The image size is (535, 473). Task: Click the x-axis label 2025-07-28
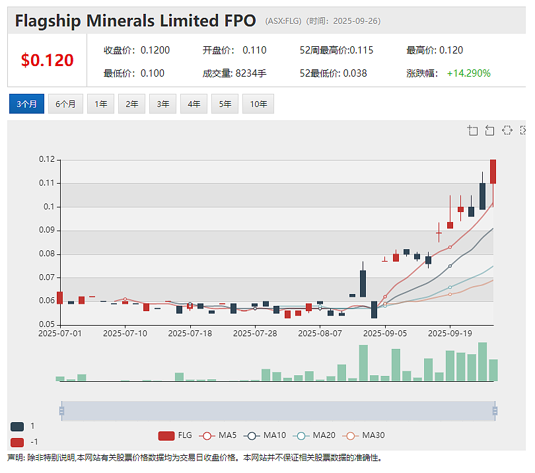tap(255, 334)
